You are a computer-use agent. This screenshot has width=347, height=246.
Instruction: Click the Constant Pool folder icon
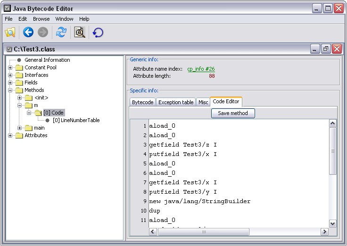click(19, 67)
